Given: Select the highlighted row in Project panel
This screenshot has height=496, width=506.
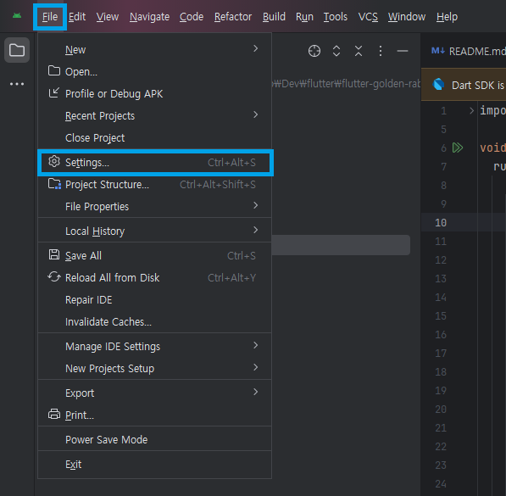Looking at the screenshot, I should pyautogui.click(x=341, y=245).
